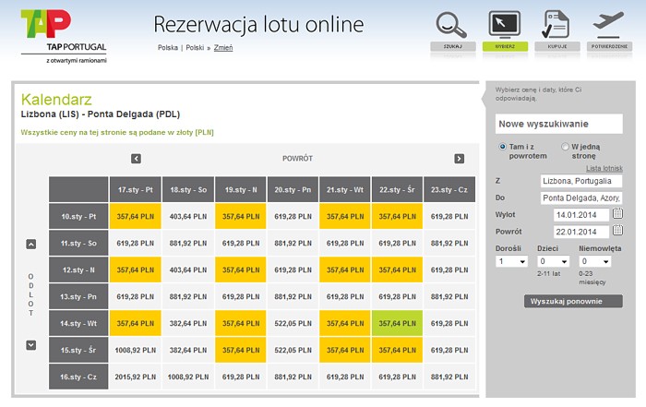646x407 pixels.
Task: Click the Wybierz monitor step icon
Action: pos(504,25)
